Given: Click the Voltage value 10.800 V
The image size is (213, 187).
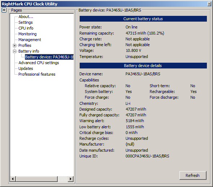Looking at the screenshot, I should point(133,50).
